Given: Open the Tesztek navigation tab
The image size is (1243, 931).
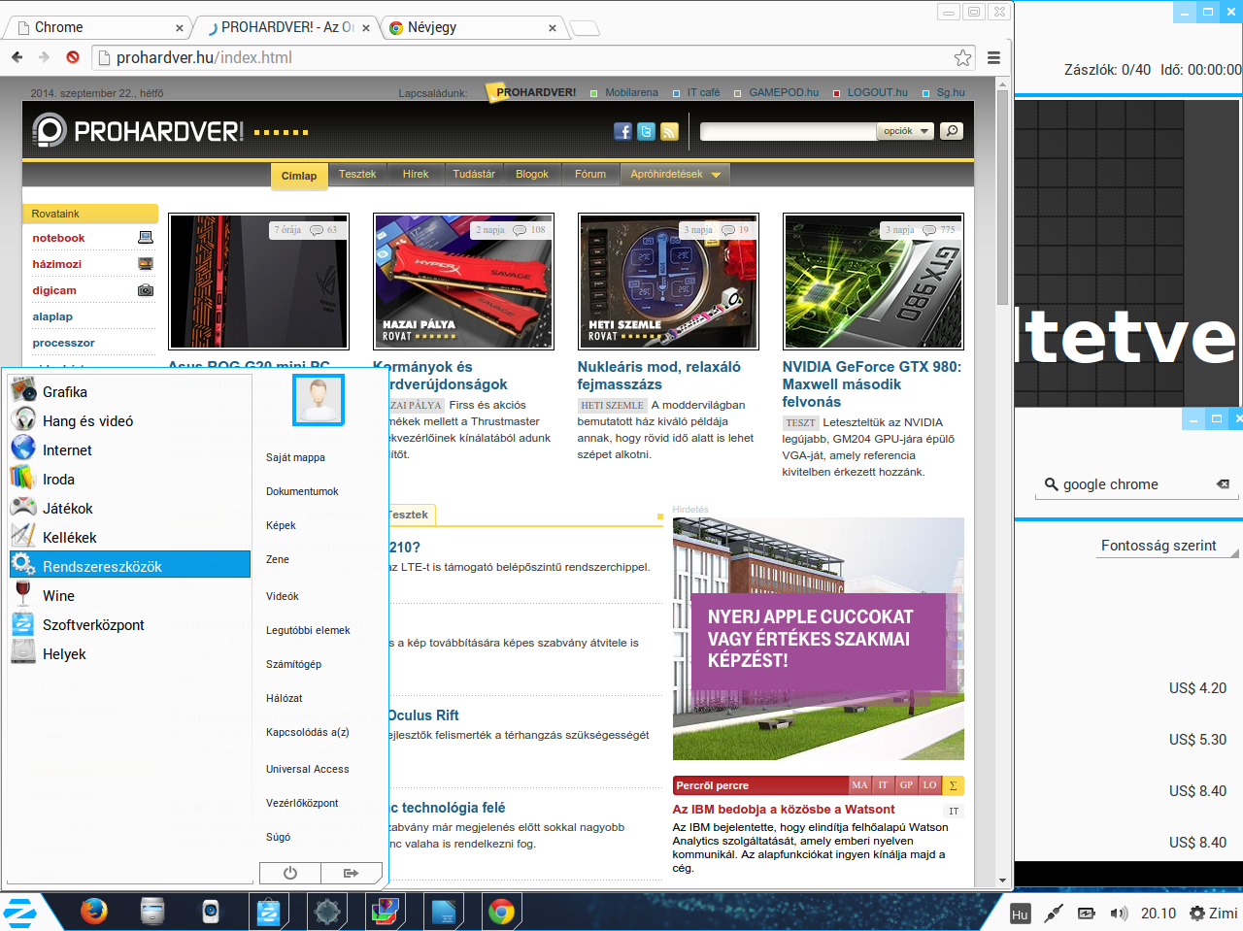Looking at the screenshot, I should pos(357,174).
